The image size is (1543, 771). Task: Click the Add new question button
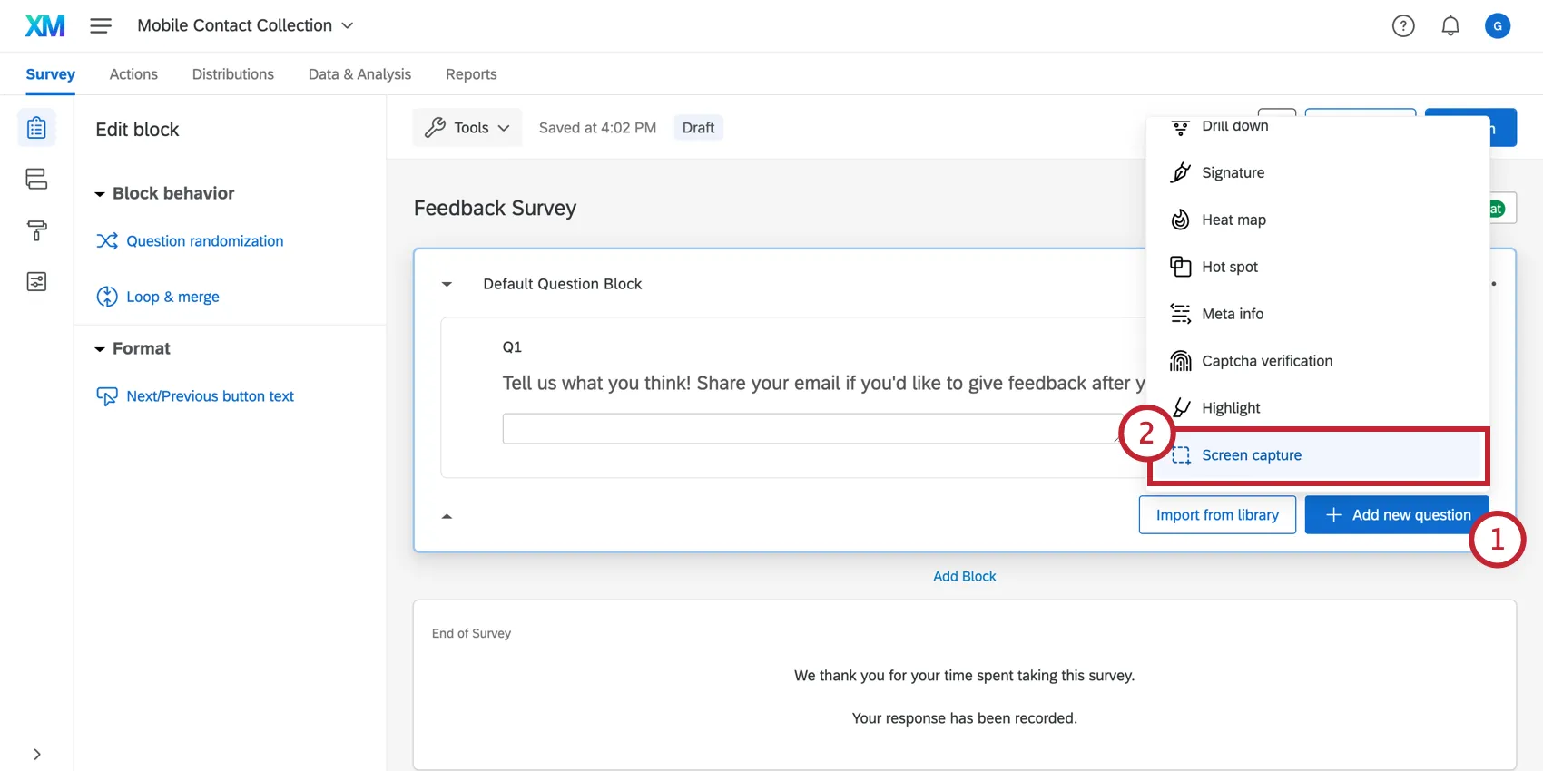(x=1396, y=514)
